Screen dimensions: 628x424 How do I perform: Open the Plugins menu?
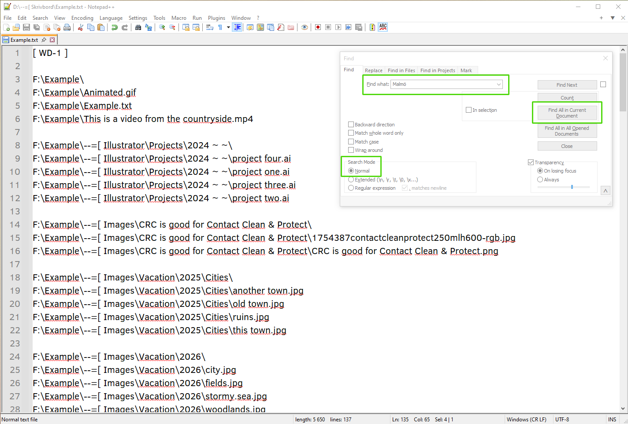216,18
